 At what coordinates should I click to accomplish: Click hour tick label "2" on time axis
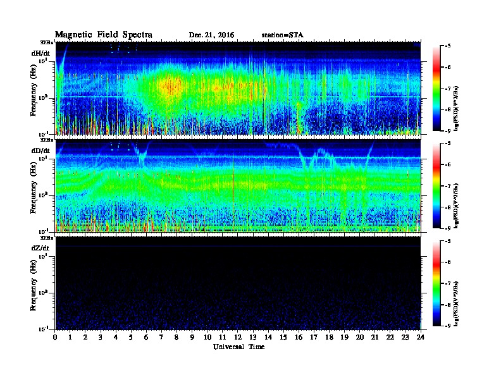pos(85,338)
